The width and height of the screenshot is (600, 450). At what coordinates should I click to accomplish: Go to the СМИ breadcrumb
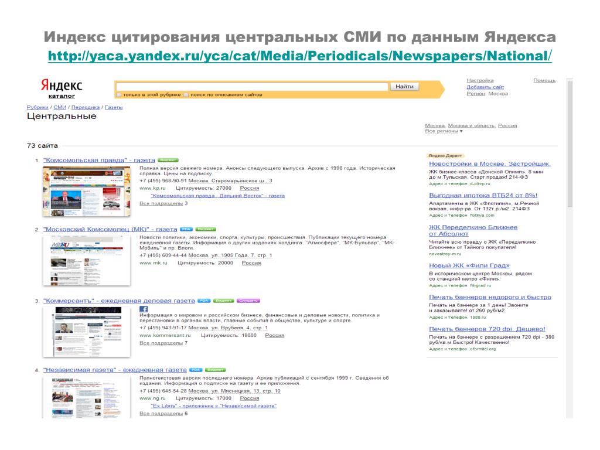(60, 107)
